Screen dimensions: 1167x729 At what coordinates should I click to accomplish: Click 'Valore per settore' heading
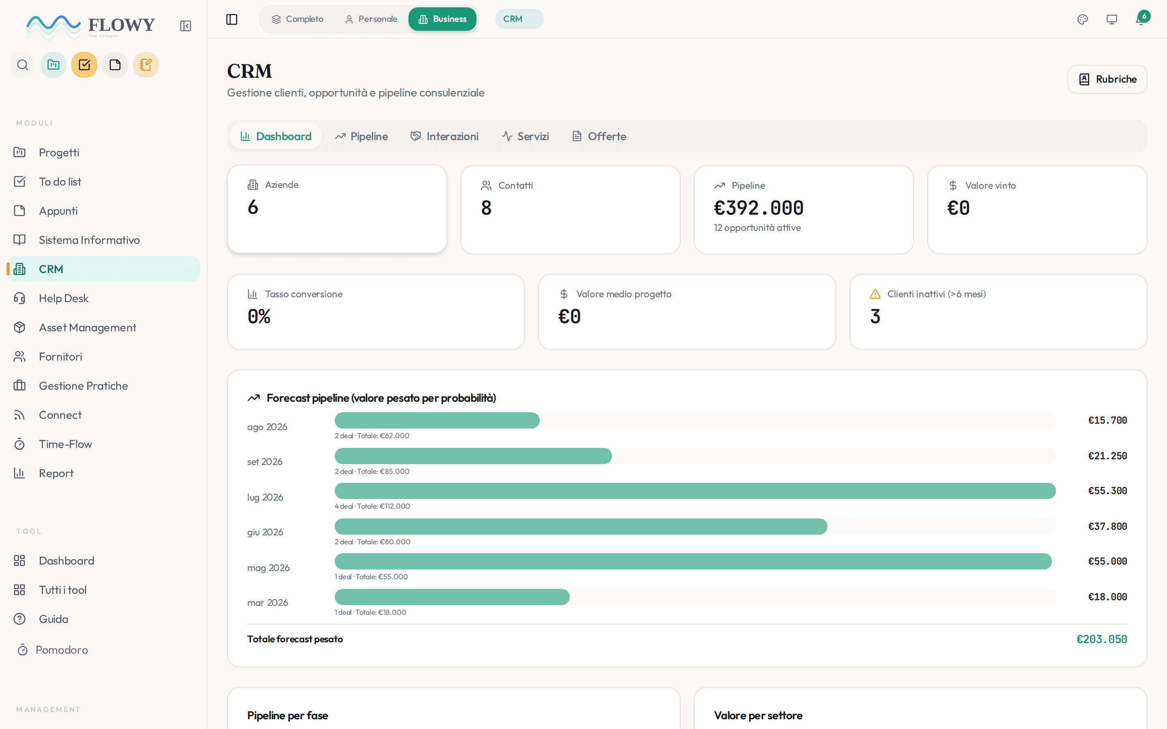click(758, 716)
